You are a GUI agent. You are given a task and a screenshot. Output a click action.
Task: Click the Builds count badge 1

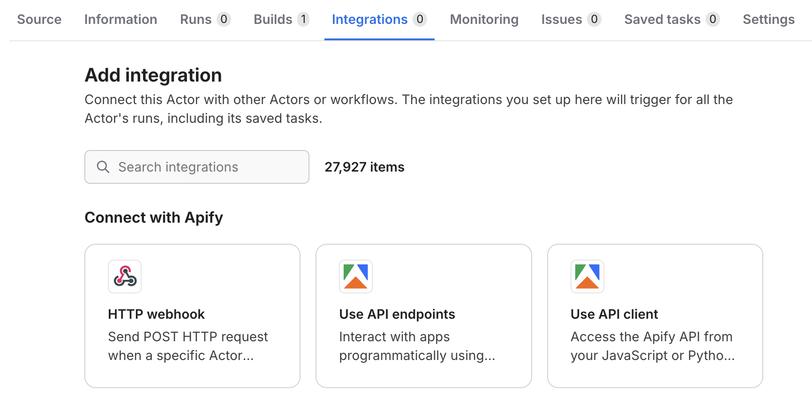tap(303, 19)
